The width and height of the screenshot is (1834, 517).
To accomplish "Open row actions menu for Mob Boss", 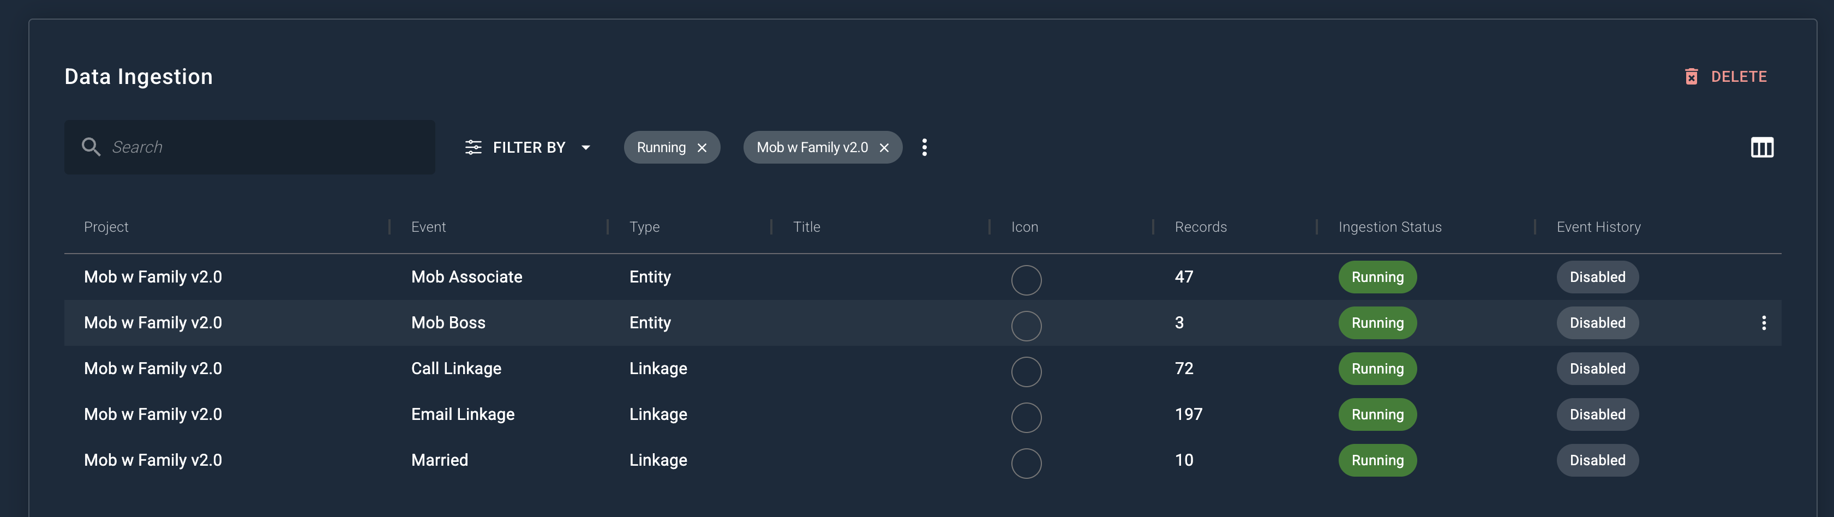I will [1764, 323].
